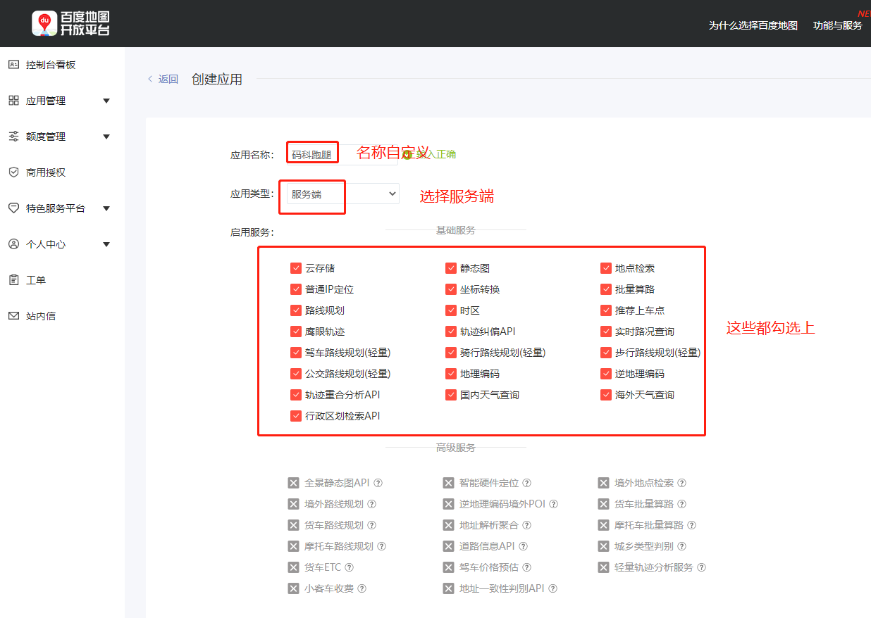Click the help icon beside 小客车收费
Screen dimensions: 871x618
(362, 588)
